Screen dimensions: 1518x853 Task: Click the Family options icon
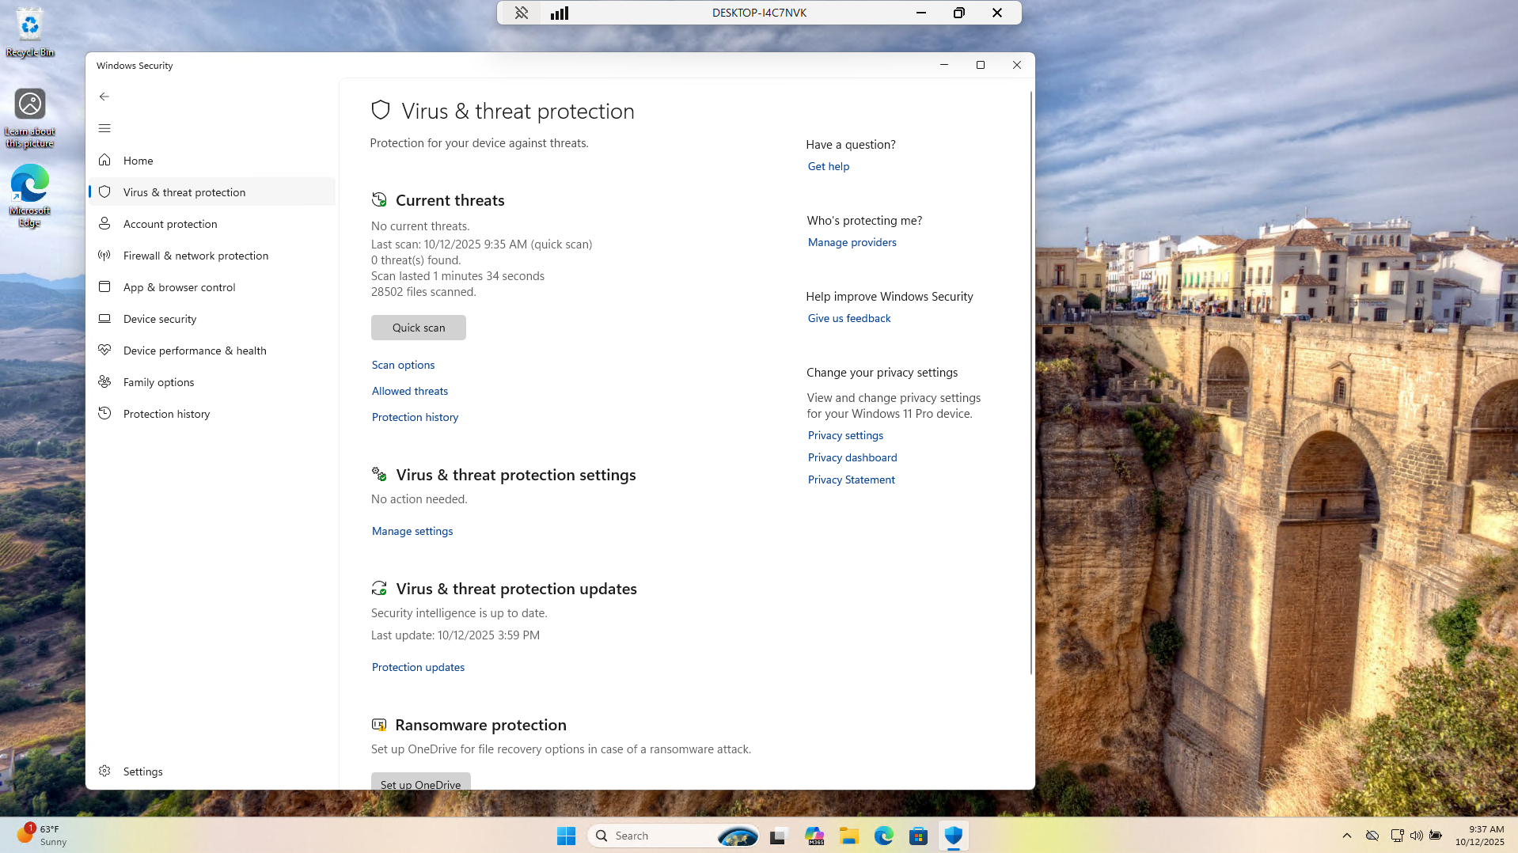(x=104, y=382)
